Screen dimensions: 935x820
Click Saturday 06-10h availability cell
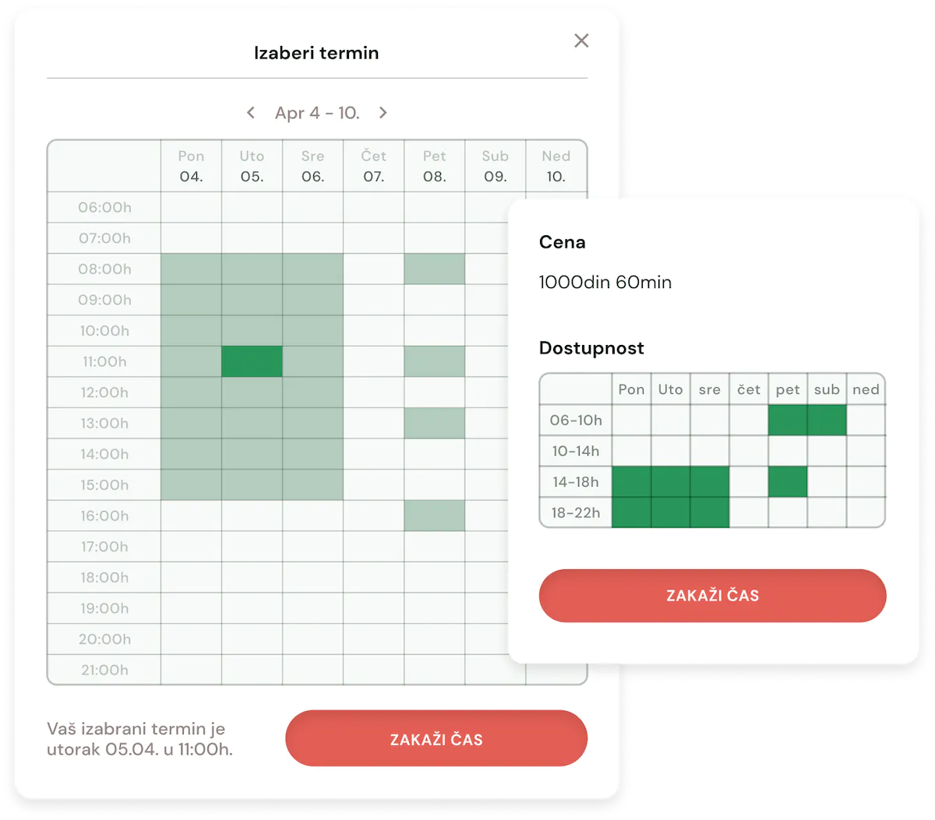pyautogui.click(x=827, y=420)
